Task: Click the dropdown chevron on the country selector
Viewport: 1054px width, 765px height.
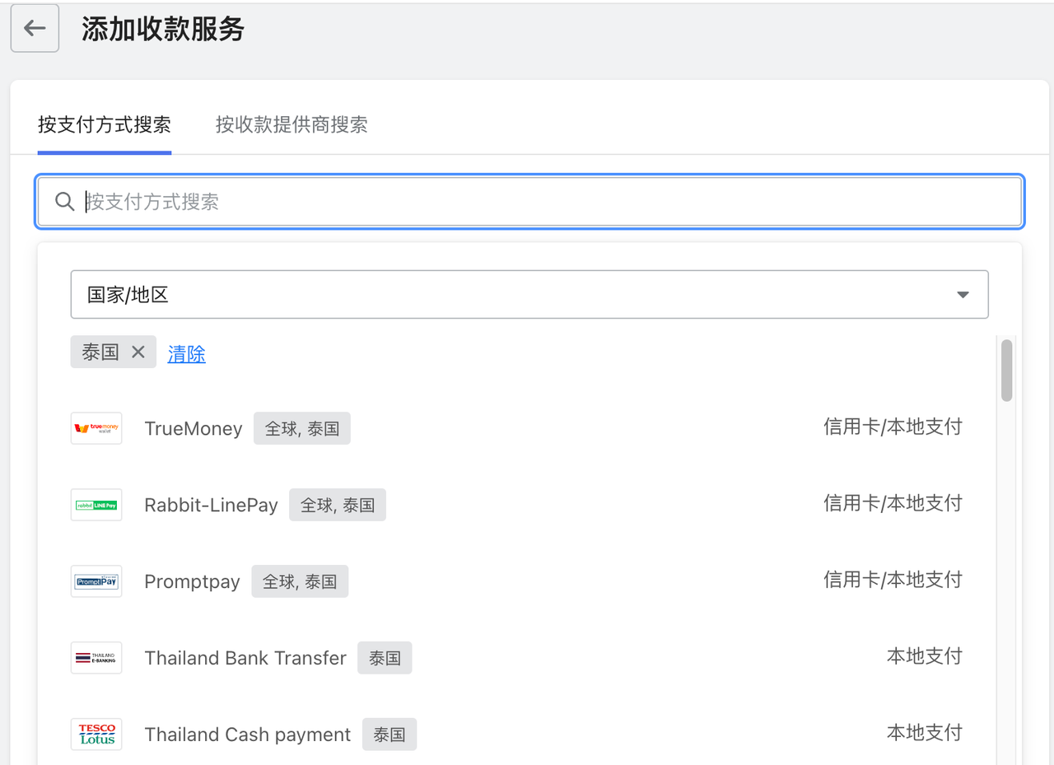Action: coord(962,294)
